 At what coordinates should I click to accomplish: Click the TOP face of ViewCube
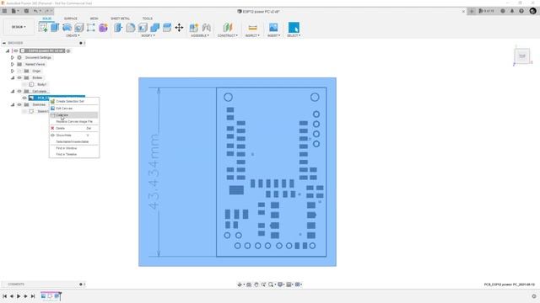[x=522, y=56]
